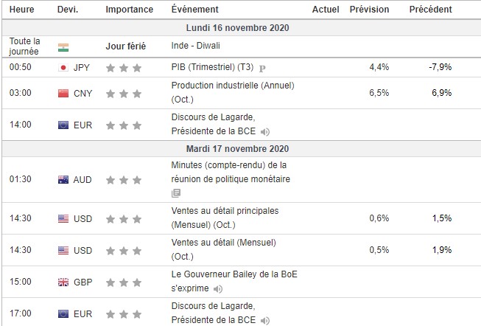Click the importance stars for the JPY PIB row
The image size is (481, 326).
(122, 67)
